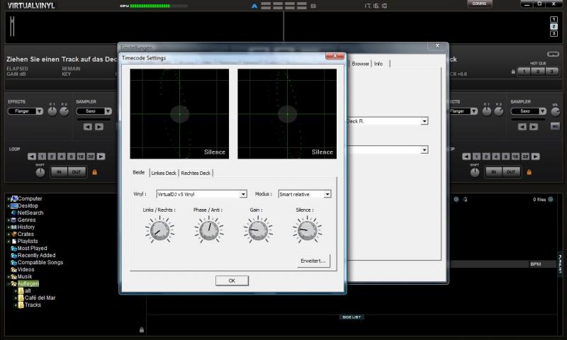Set left deck loop length to 4

tap(62, 157)
